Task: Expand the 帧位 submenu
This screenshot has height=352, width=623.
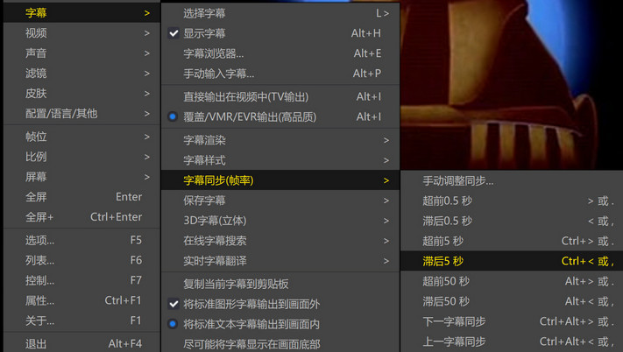Action: pyautogui.click(x=81, y=137)
